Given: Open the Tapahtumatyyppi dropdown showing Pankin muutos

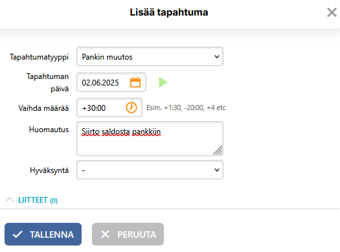Looking at the screenshot, I should (150, 56).
